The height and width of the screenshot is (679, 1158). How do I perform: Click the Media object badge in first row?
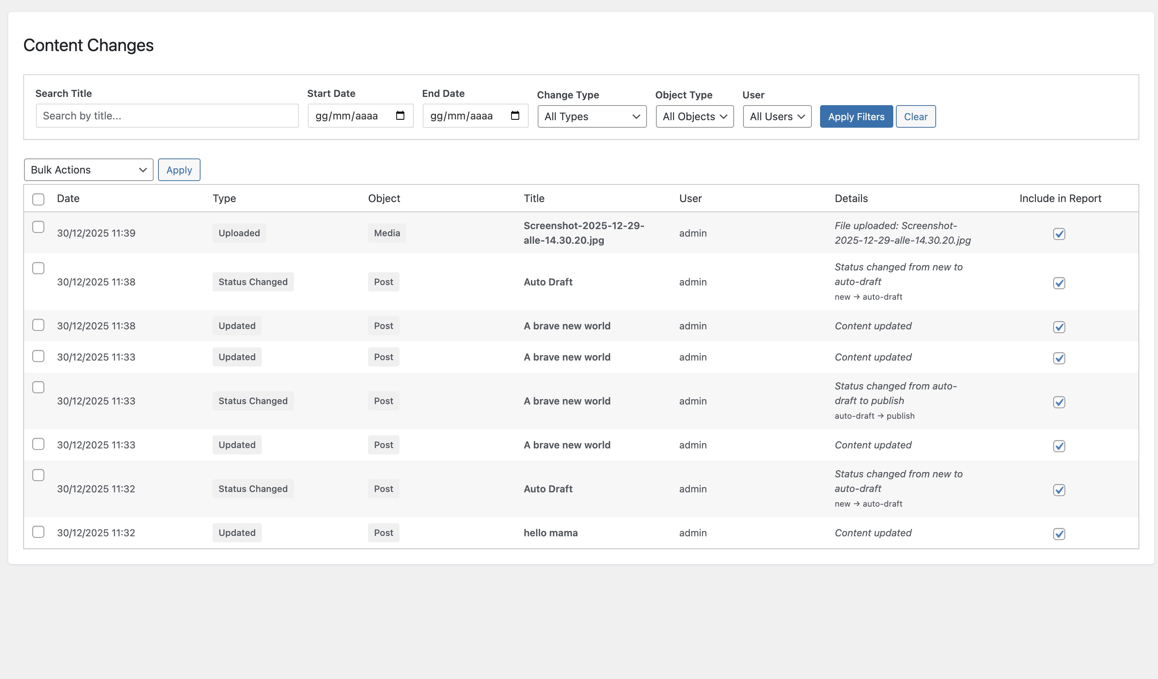coord(386,233)
